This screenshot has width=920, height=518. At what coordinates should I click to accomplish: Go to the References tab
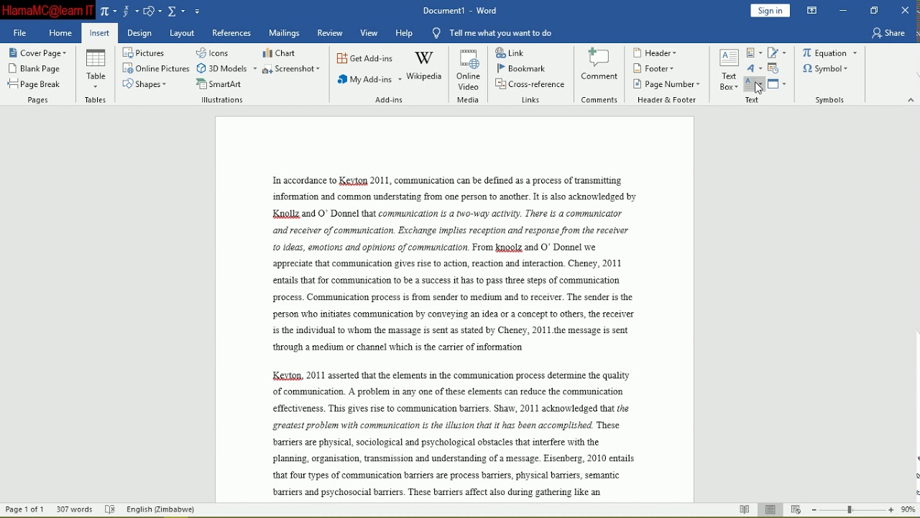pos(231,33)
